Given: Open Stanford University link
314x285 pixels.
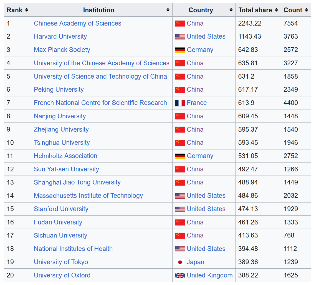Looking at the screenshot, I should coord(61,209).
